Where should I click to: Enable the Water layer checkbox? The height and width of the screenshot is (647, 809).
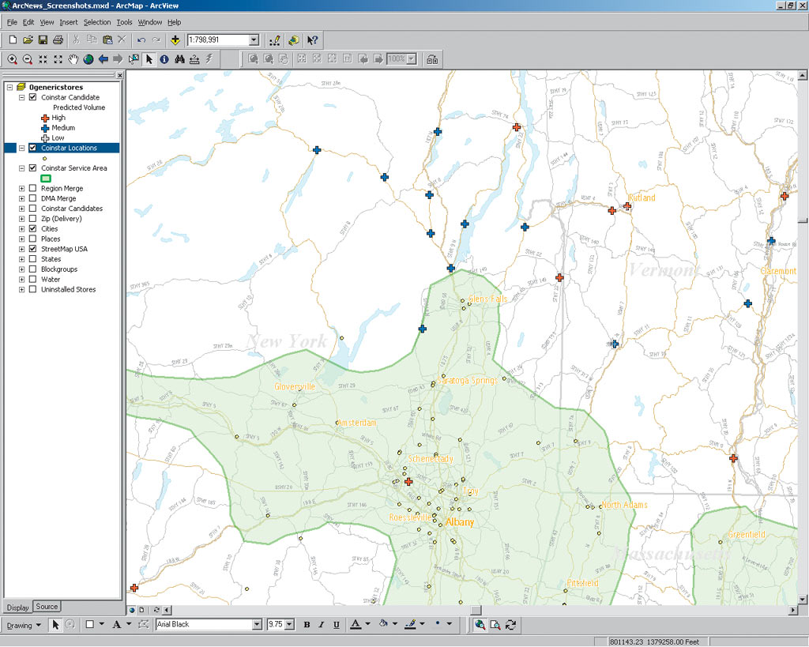32,279
